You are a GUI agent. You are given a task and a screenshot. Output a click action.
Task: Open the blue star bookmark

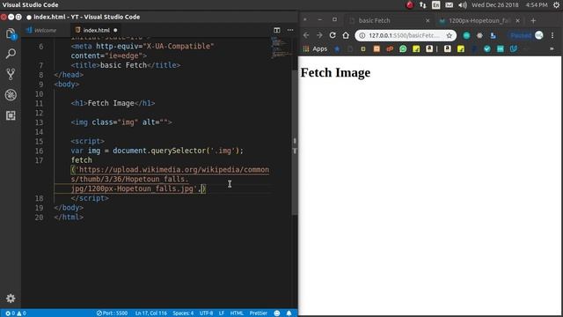(x=337, y=49)
